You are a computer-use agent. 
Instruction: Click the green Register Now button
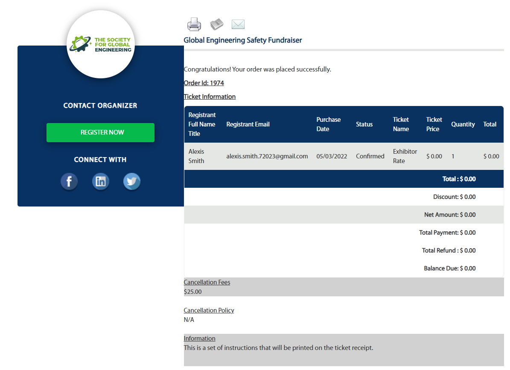pos(100,132)
